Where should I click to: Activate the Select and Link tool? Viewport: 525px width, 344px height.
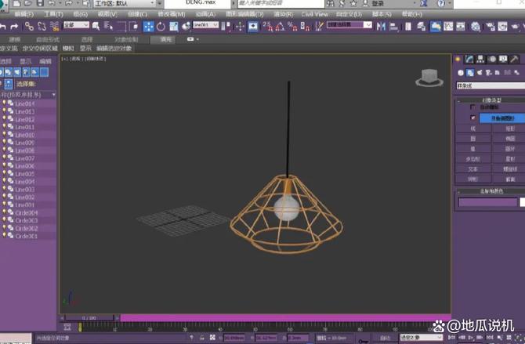coord(29,26)
